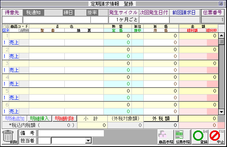Click the 定価 cell in row 1
The image size is (227, 147).
click(x=118, y=43)
